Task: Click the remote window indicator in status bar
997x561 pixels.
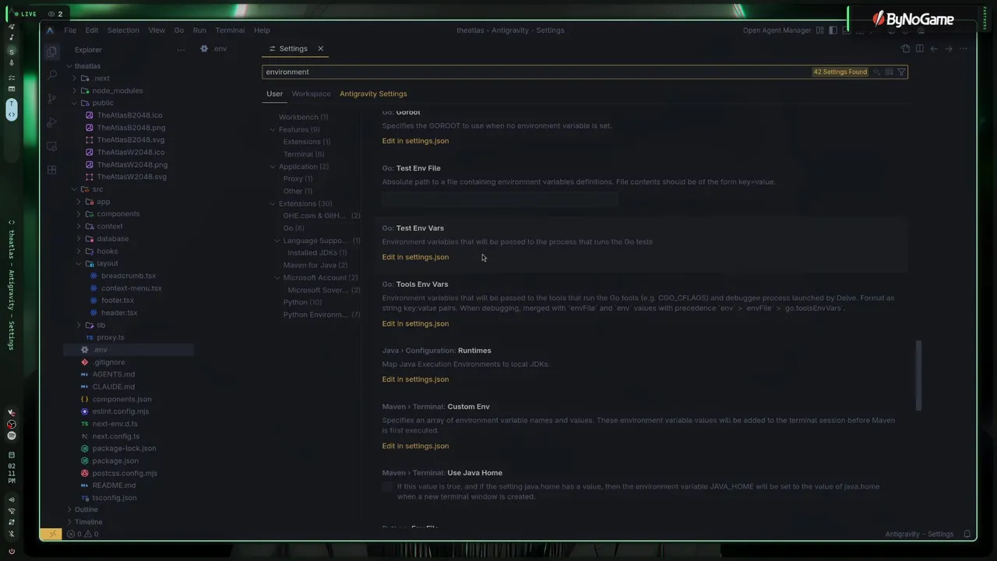Action: coord(52,535)
